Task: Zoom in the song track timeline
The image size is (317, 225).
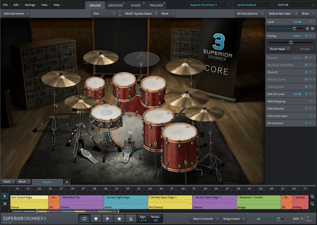Action: 312,196
